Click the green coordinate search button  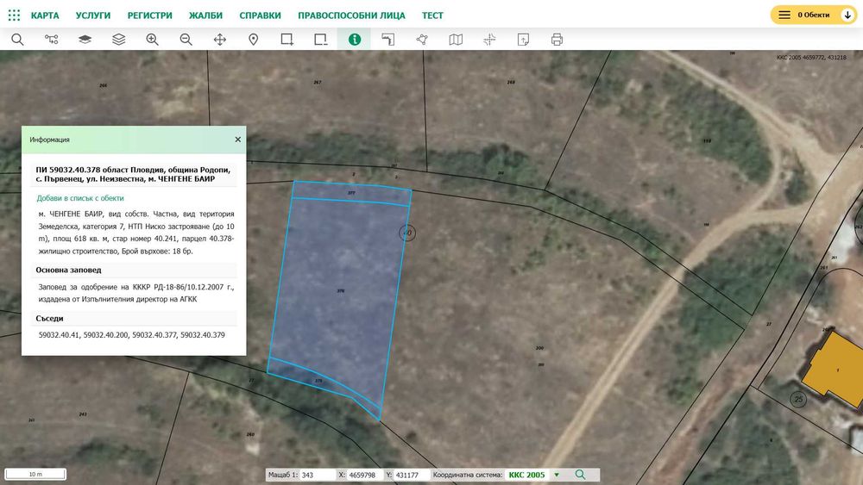click(x=580, y=475)
